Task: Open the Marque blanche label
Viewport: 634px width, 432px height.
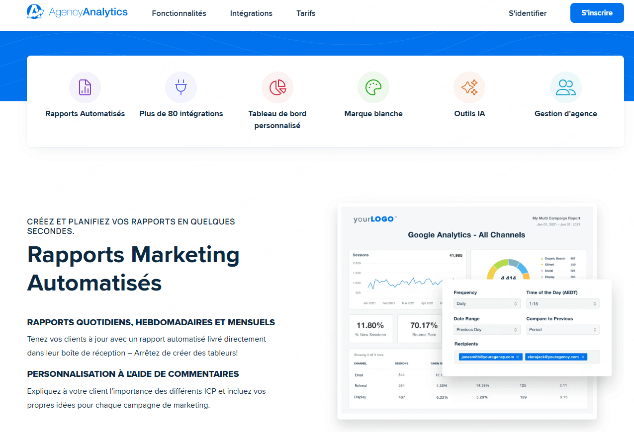Action: [373, 114]
